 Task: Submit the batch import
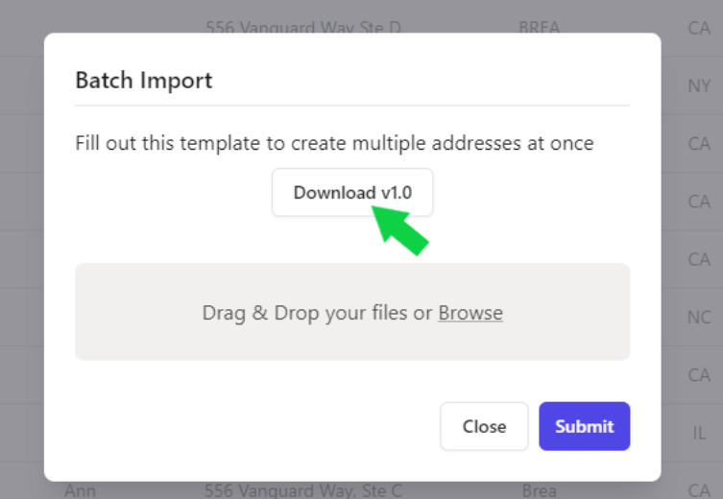coord(584,426)
